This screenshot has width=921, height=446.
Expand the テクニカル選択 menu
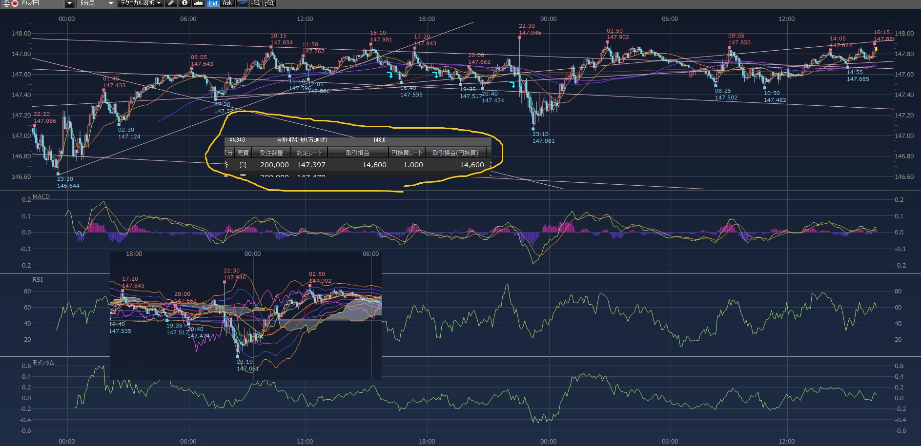coord(142,3)
